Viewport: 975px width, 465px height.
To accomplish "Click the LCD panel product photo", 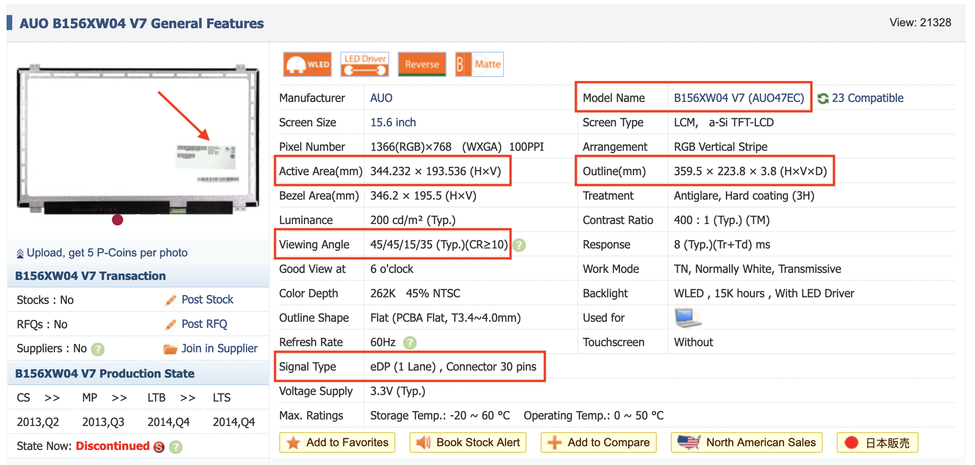I will [x=138, y=140].
